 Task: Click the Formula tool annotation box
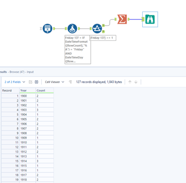pos(78,50)
